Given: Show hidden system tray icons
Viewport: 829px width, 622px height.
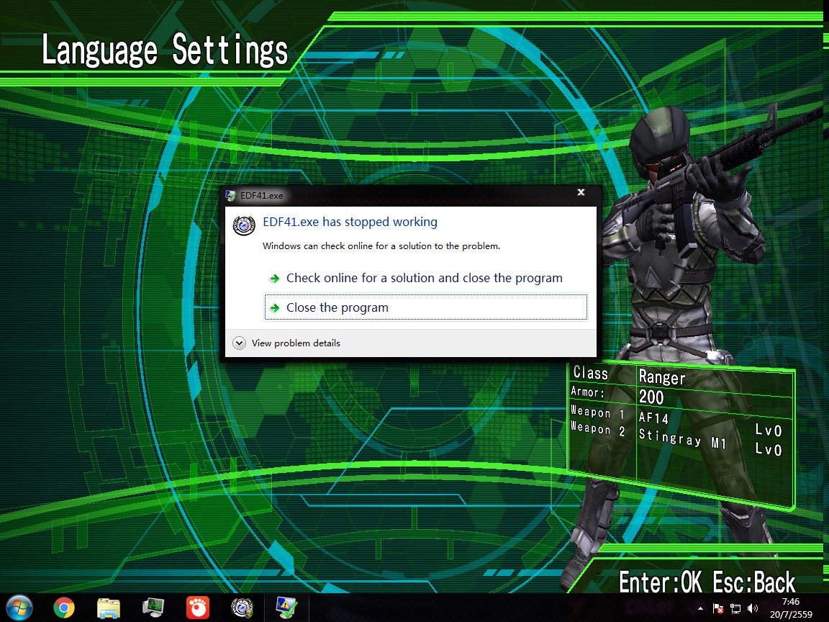Looking at the screenshot, I should (x=700, y=609).
